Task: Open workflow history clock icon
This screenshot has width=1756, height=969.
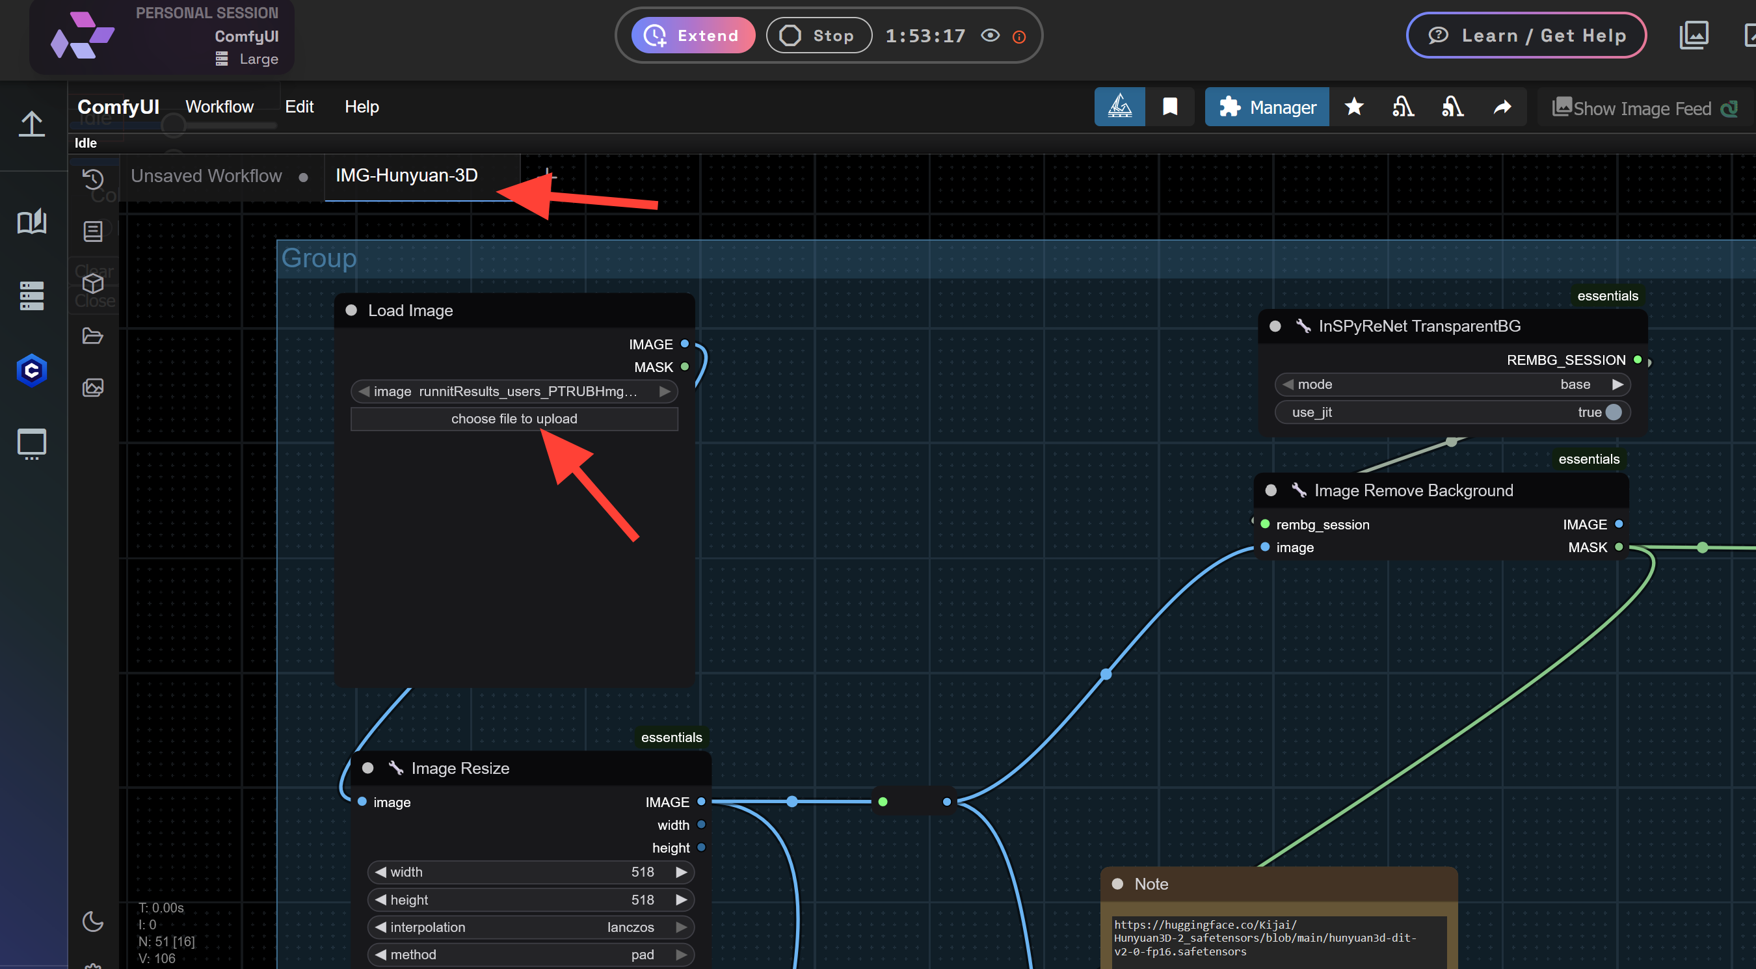Action: 93,179
